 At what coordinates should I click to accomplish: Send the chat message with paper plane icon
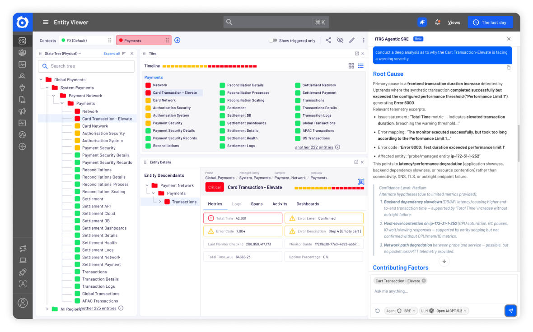(x=510, y=310)
